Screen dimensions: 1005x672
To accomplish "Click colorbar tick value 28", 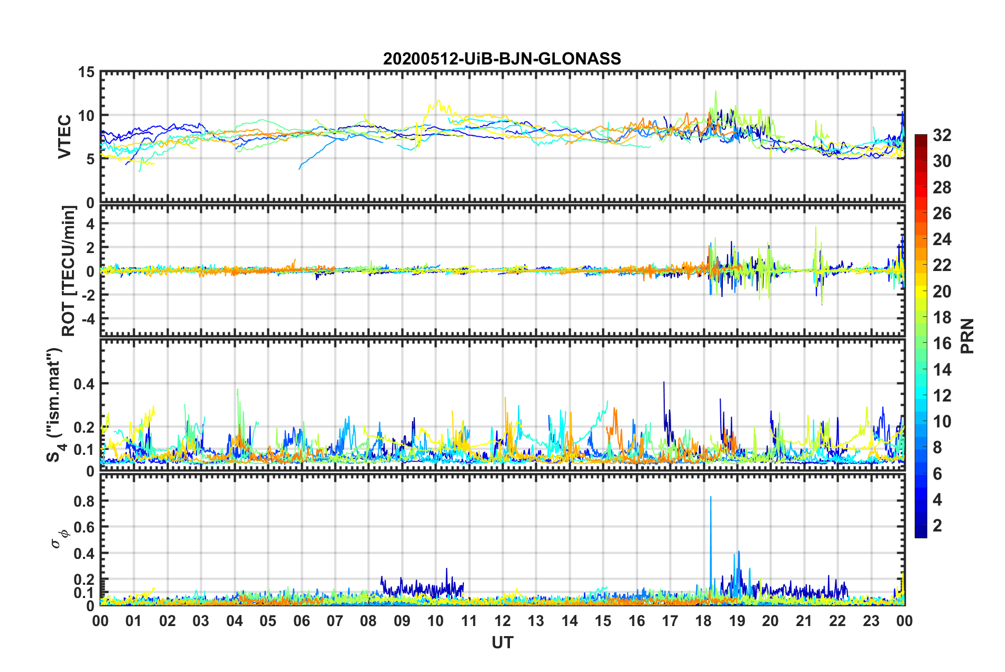I will point(942,188).
